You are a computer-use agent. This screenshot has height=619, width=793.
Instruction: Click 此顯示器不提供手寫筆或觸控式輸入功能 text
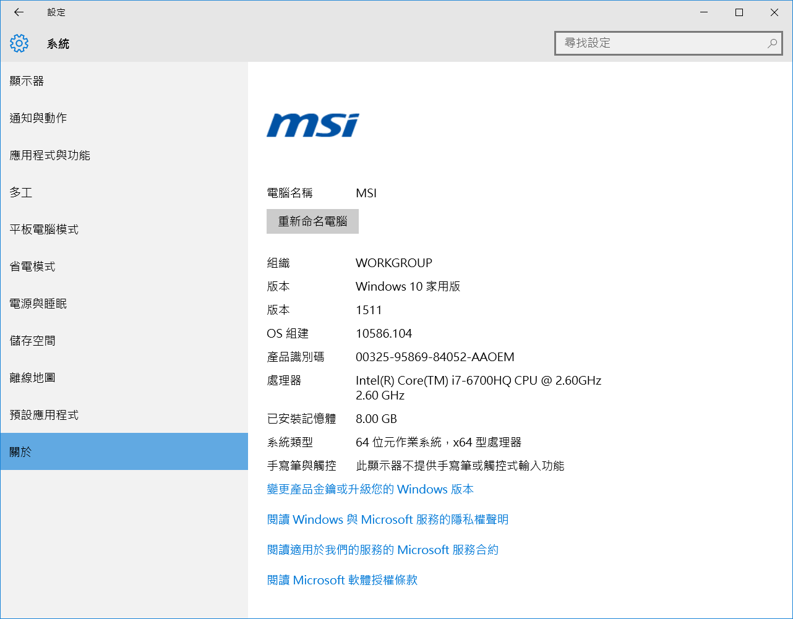pyautogui.click(x=460, y=466)
